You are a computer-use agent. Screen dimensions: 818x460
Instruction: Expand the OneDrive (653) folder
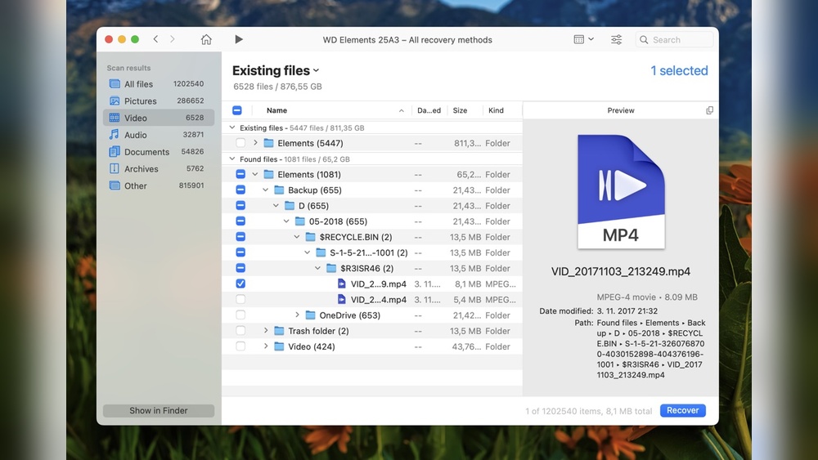297,315
